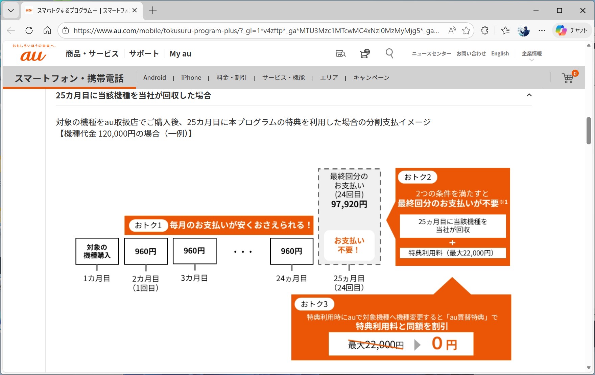Screen dimensions: 595x375
Task: Open the vertical tab list chevron
Action: tap(10, 10)
